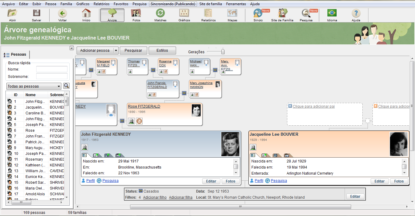
Task: Click Editar on Jacqueline Lee BOUVIER's card
Action: tap(379, 181)
